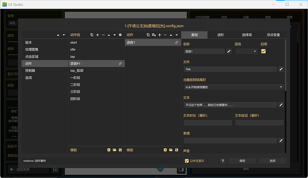
Task: Move motion down in 动作 header
Action: [177, 35]
